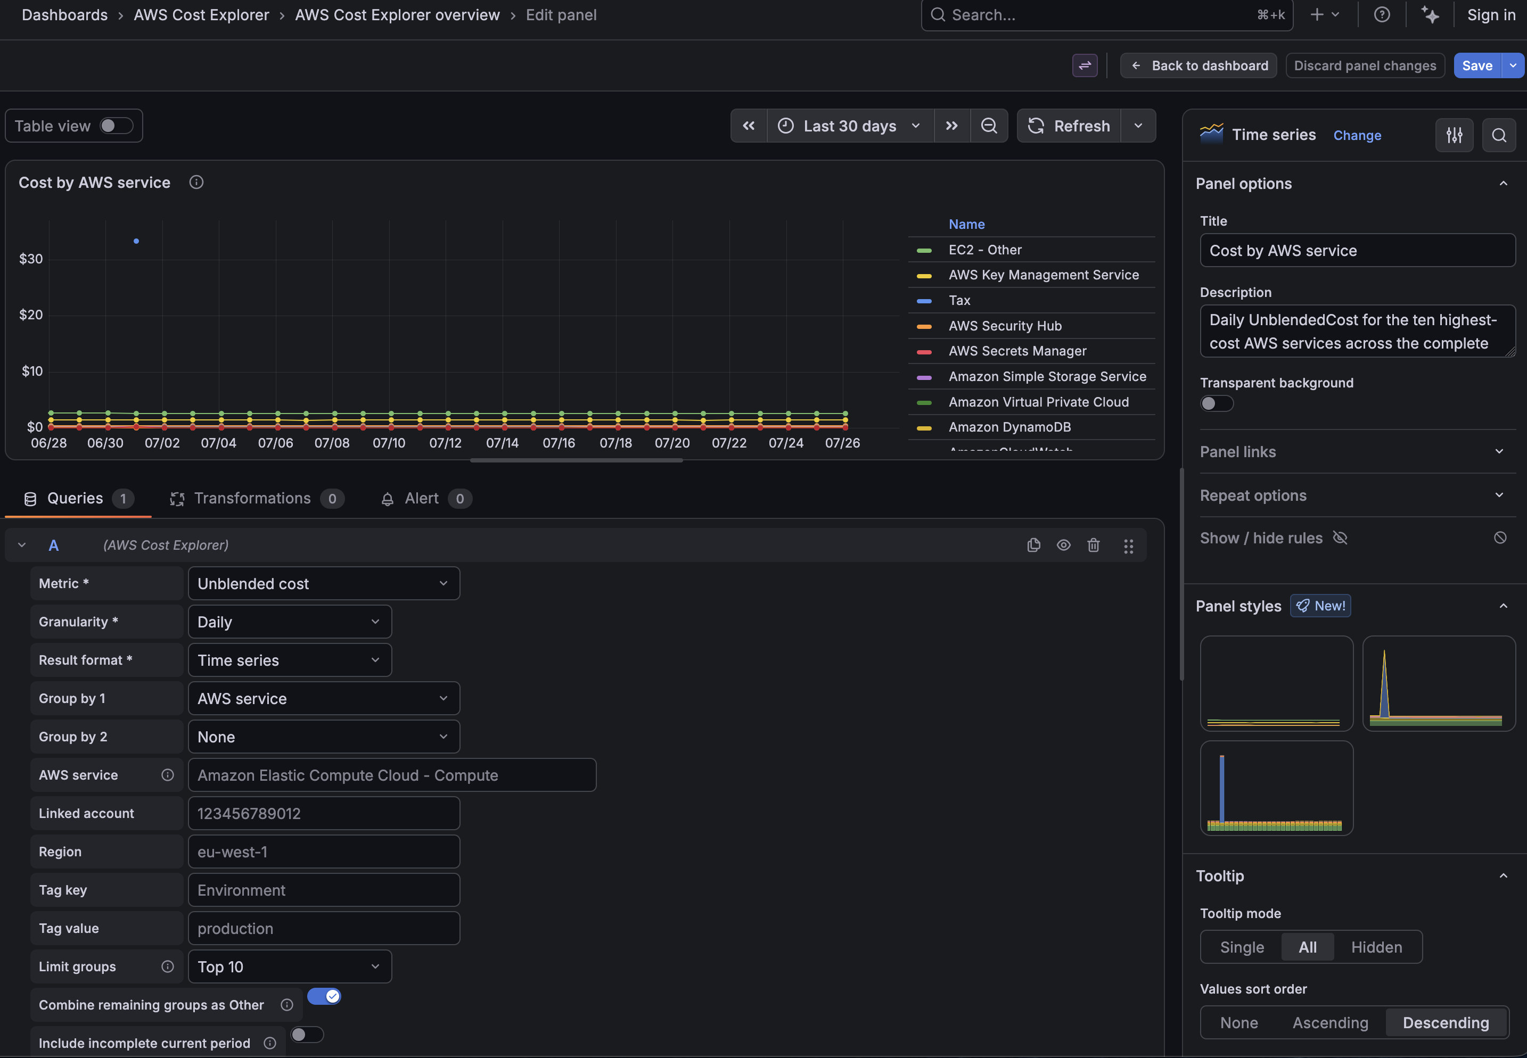The width and height of the screenshot is (1527, 1058).
Task: Click the panel description info icon
Action: [196, 183]
